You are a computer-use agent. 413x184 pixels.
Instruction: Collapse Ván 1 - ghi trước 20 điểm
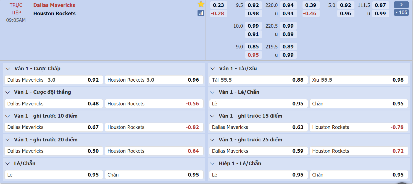[8, 140]
